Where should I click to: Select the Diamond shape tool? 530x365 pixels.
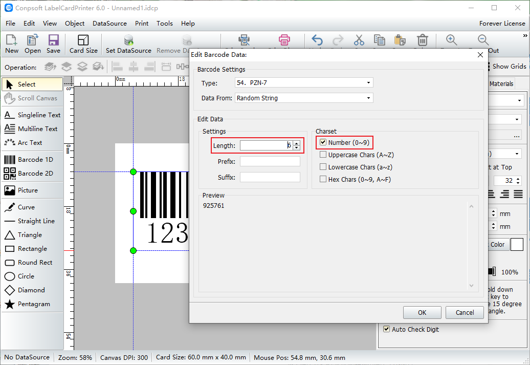pyautogui.click(x=32, y=290)
